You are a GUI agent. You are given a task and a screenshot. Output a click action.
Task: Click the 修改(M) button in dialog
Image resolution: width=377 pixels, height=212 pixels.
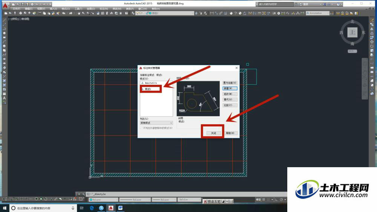tap(230, 94)
